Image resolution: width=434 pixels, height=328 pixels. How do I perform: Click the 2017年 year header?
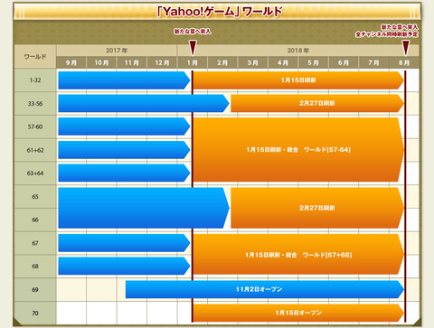click(117, 51)
